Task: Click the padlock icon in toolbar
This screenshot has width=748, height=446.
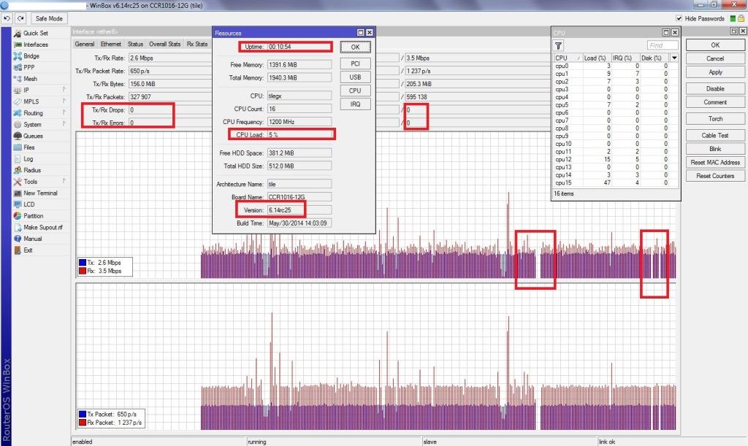Action: click(x=741, y=18)
